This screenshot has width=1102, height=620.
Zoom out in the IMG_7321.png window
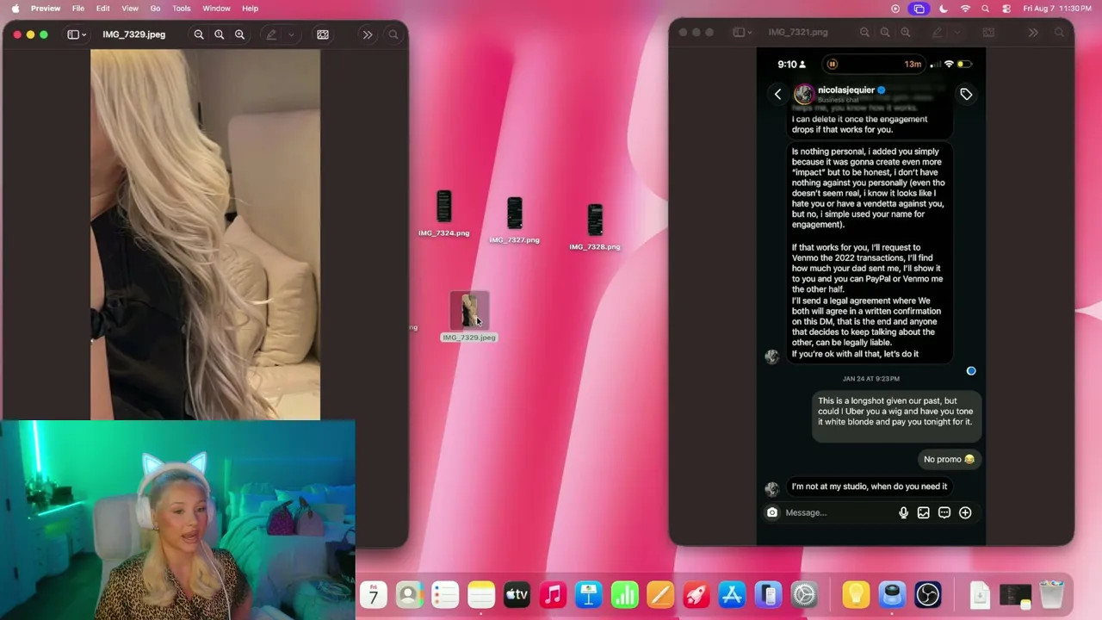pyautogui.click(x=864, y=32)
